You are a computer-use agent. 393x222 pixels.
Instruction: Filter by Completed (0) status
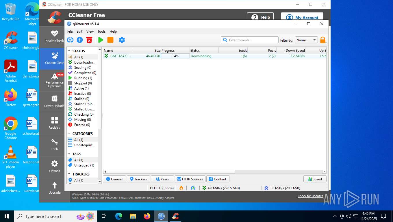click(x=82, y=73)
